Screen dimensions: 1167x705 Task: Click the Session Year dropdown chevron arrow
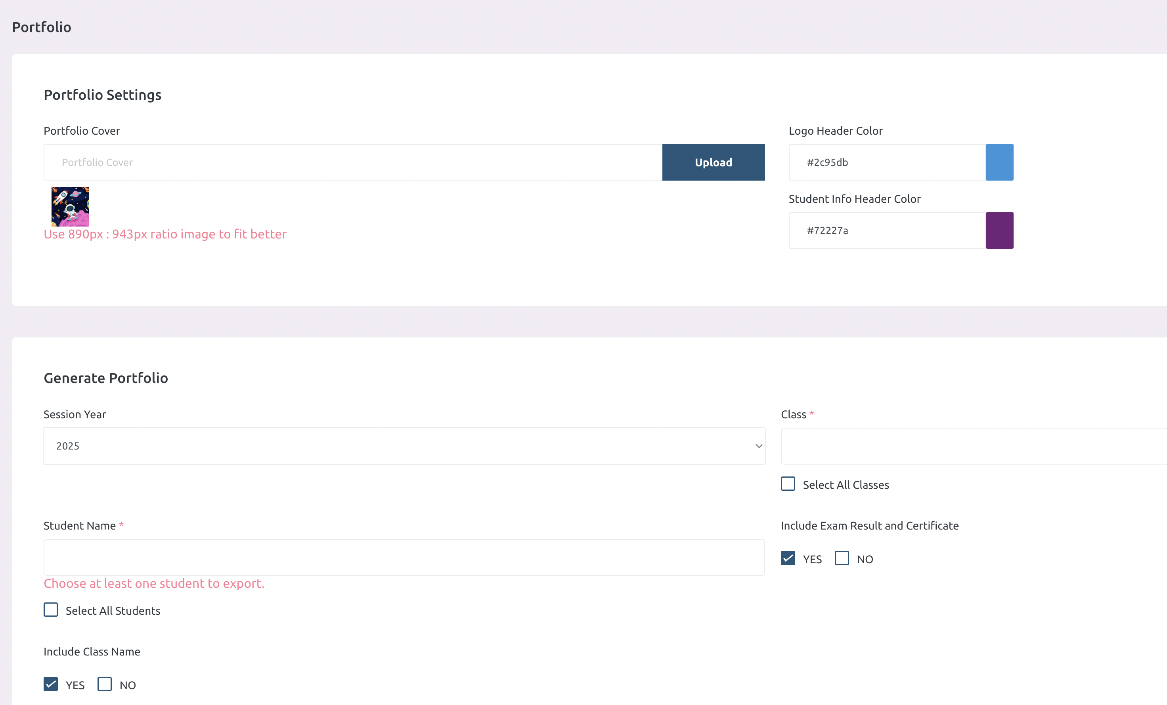click(x=758, y=446)
